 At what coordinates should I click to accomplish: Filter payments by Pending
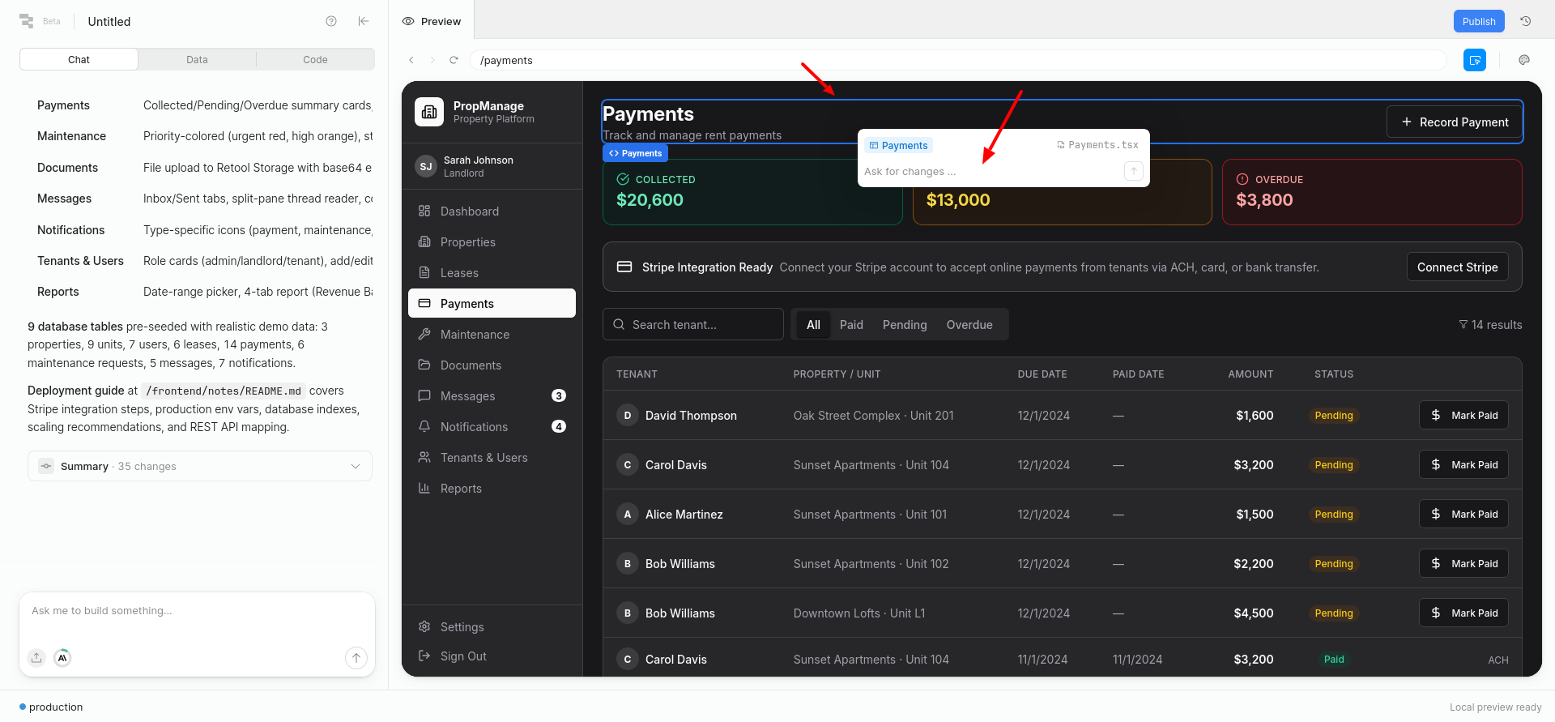click(x=905, y=324)
